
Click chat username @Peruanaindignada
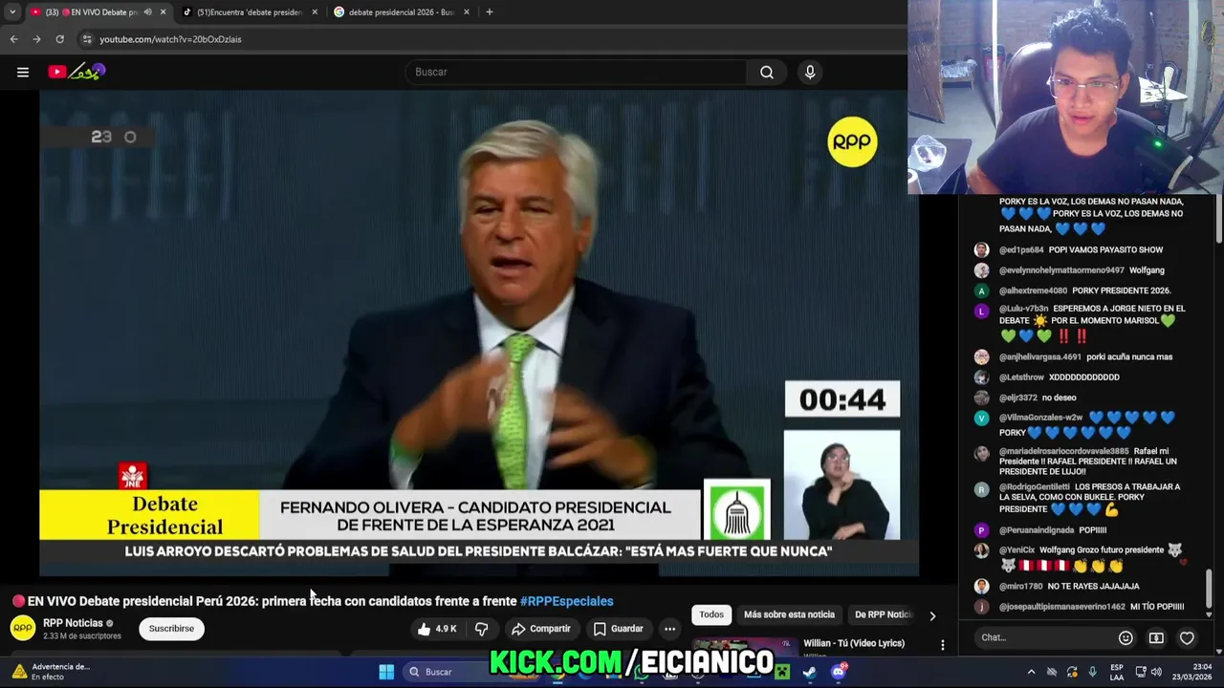pyautogui.click(x=1037, y=530)
